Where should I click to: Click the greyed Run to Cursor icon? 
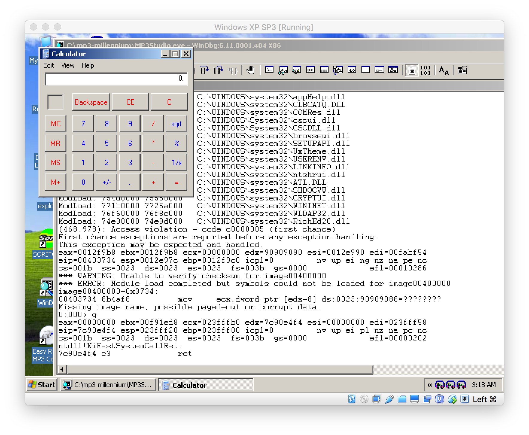click(x=232, y=70)
